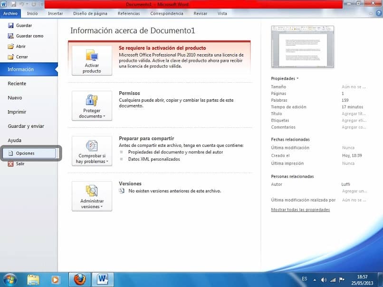The width and height of the screenshot is (383, 287).
Task: Expand the Proteger documento dropdown
Action: tap(92, 106)
